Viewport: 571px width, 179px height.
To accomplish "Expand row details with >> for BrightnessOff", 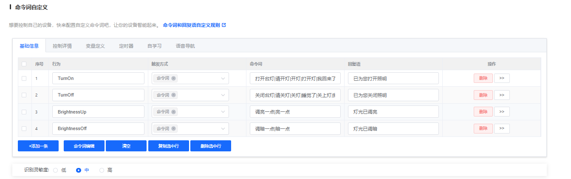I will point(502,128).
